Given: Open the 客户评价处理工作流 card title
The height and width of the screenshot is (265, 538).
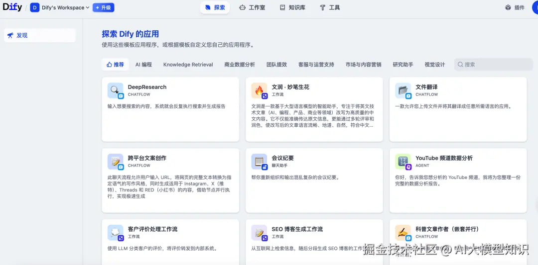Looking at the screenshot, I should coord(153,229).
